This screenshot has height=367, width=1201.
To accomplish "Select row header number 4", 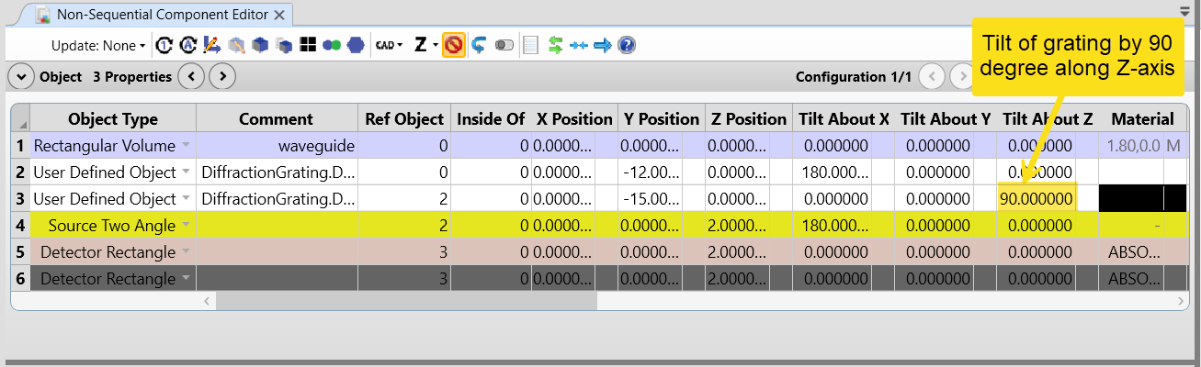I will (20, 225).
